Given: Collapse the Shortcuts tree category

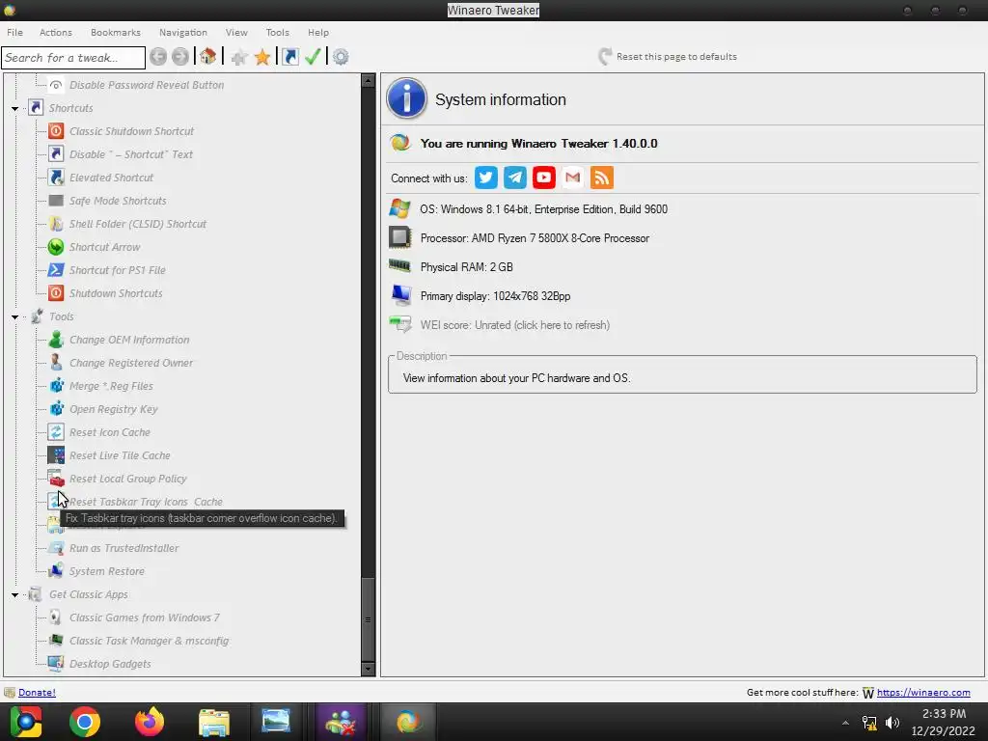Looking at the screenshot, I should (x=15, y=108).
